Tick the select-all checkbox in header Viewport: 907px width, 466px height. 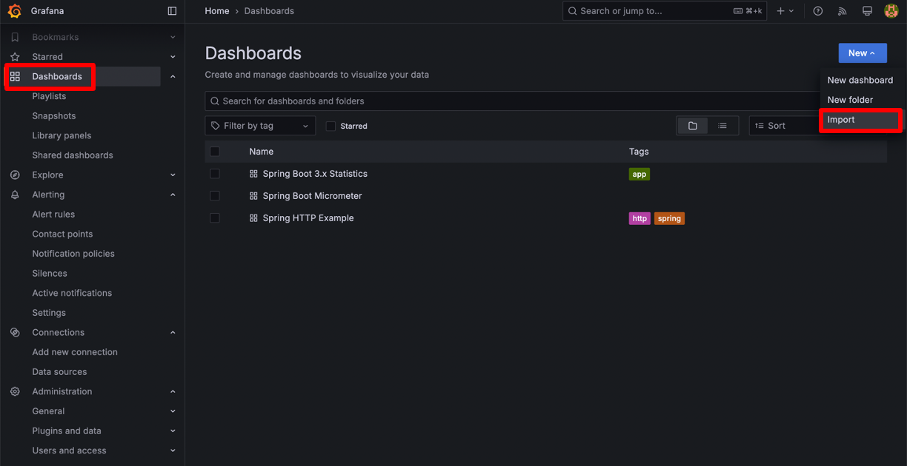click(x=215, y=152)
